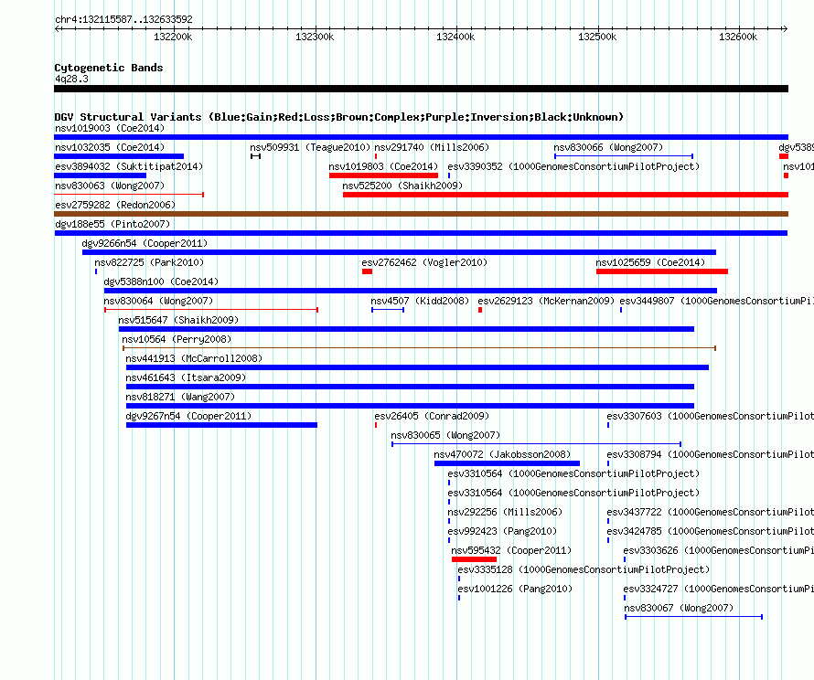The width and height of the screenshot is (814, 680).
Task: Open the nsv830066 (Wong2007) label
Action: coord(608,147)
